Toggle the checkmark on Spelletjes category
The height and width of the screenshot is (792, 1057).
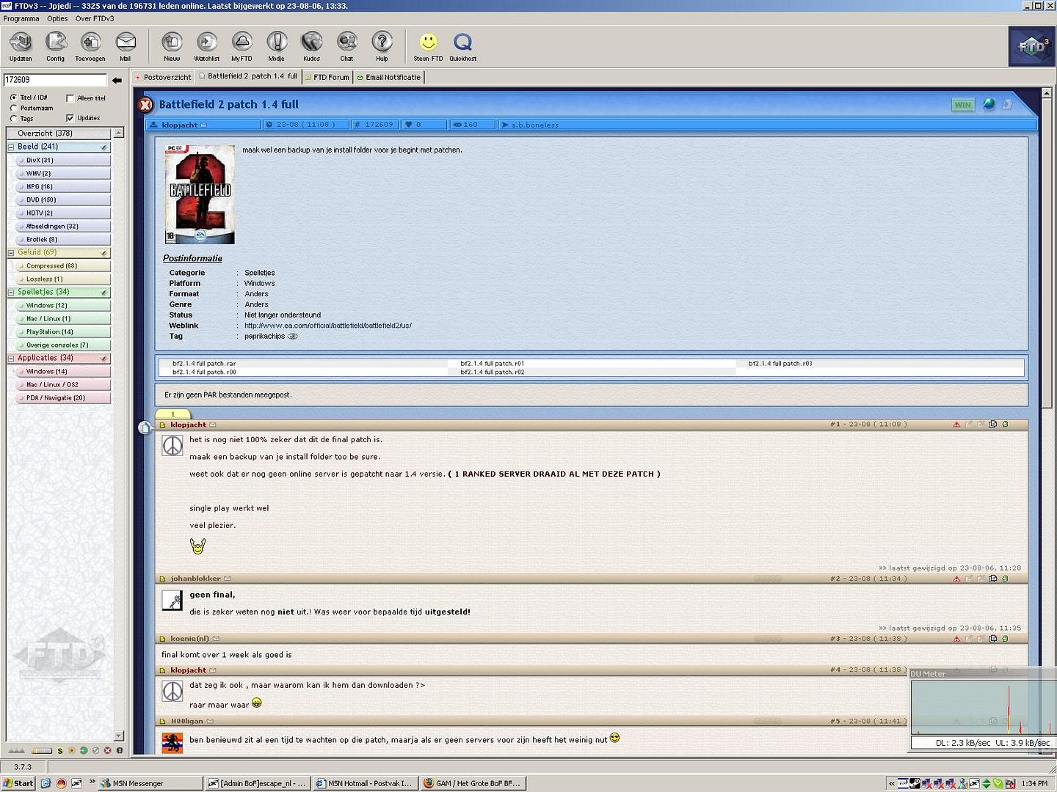click(103, 293)
